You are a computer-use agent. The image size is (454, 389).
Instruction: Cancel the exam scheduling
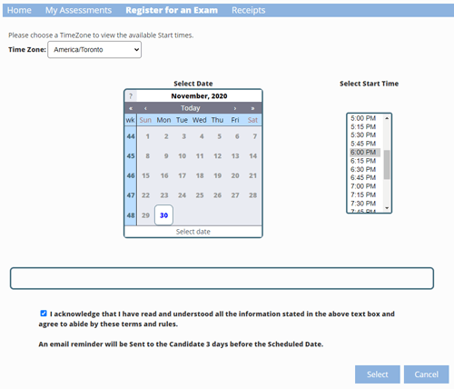(x=427, y=374)
